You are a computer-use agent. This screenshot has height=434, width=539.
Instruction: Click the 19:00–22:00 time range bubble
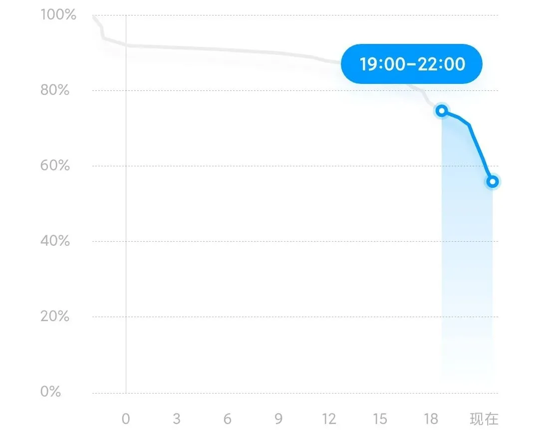click(x=411, y=64)
